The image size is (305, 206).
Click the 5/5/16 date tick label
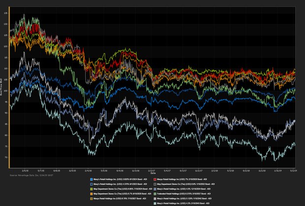click(x=104, y=171)
